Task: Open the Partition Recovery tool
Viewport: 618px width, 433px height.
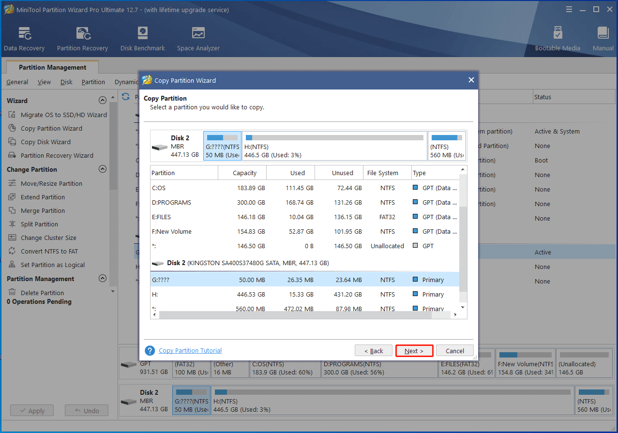Action: point(82,39)
